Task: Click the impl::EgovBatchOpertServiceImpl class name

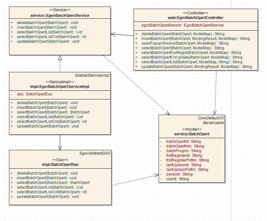Action: [x=60, y=87]
